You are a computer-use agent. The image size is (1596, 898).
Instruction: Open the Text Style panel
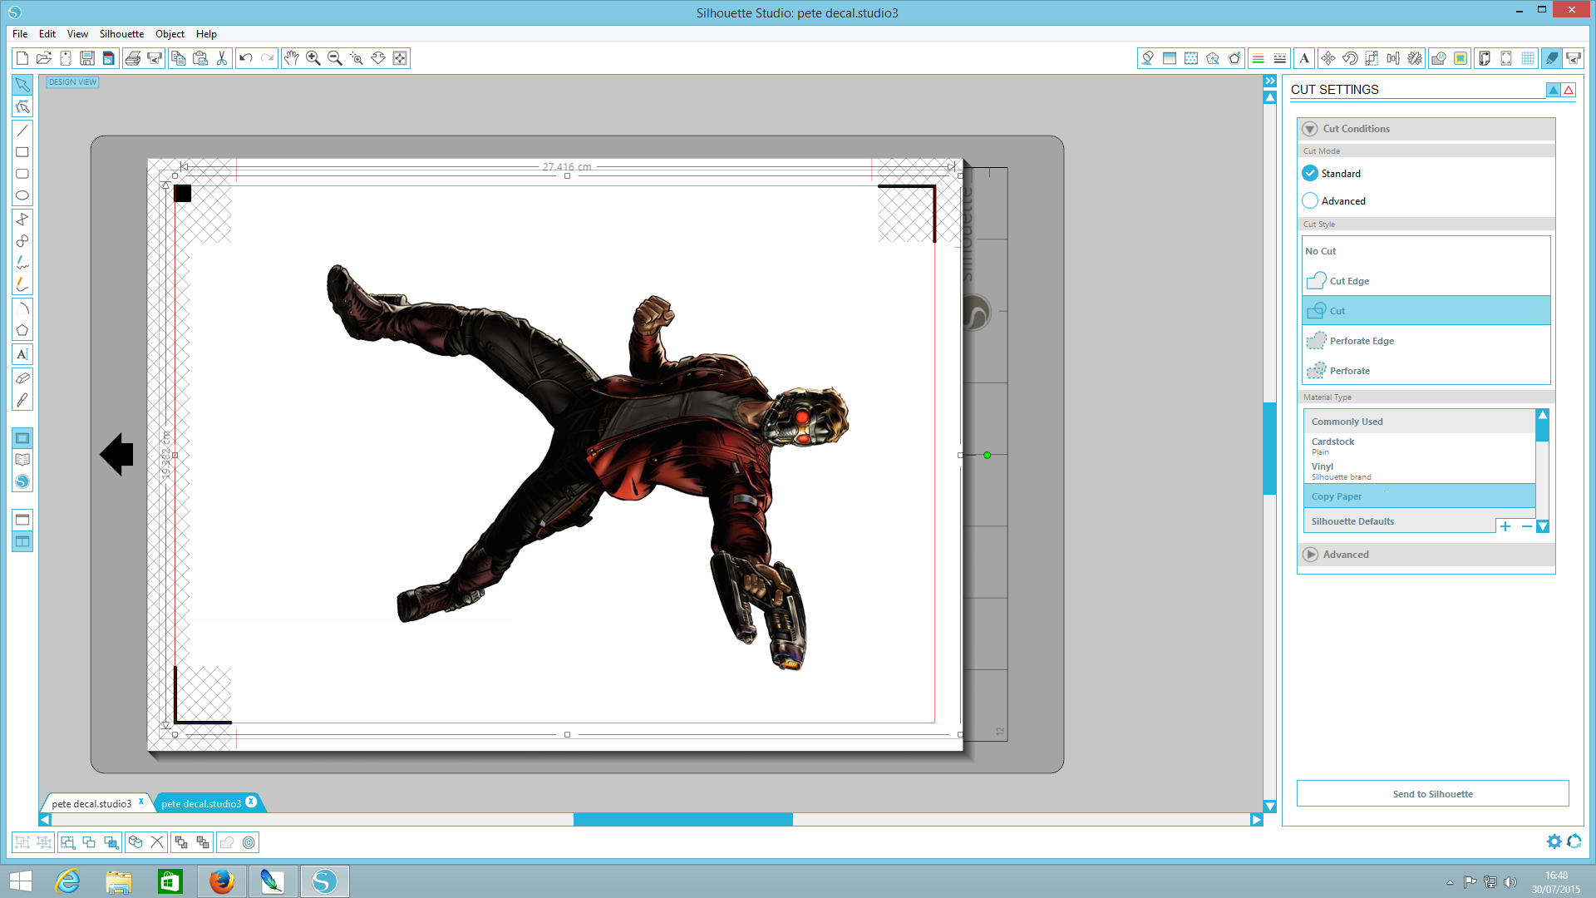tap(1304, 58)
